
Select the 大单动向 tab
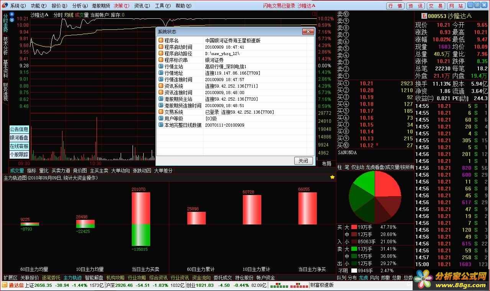[121, 171]
